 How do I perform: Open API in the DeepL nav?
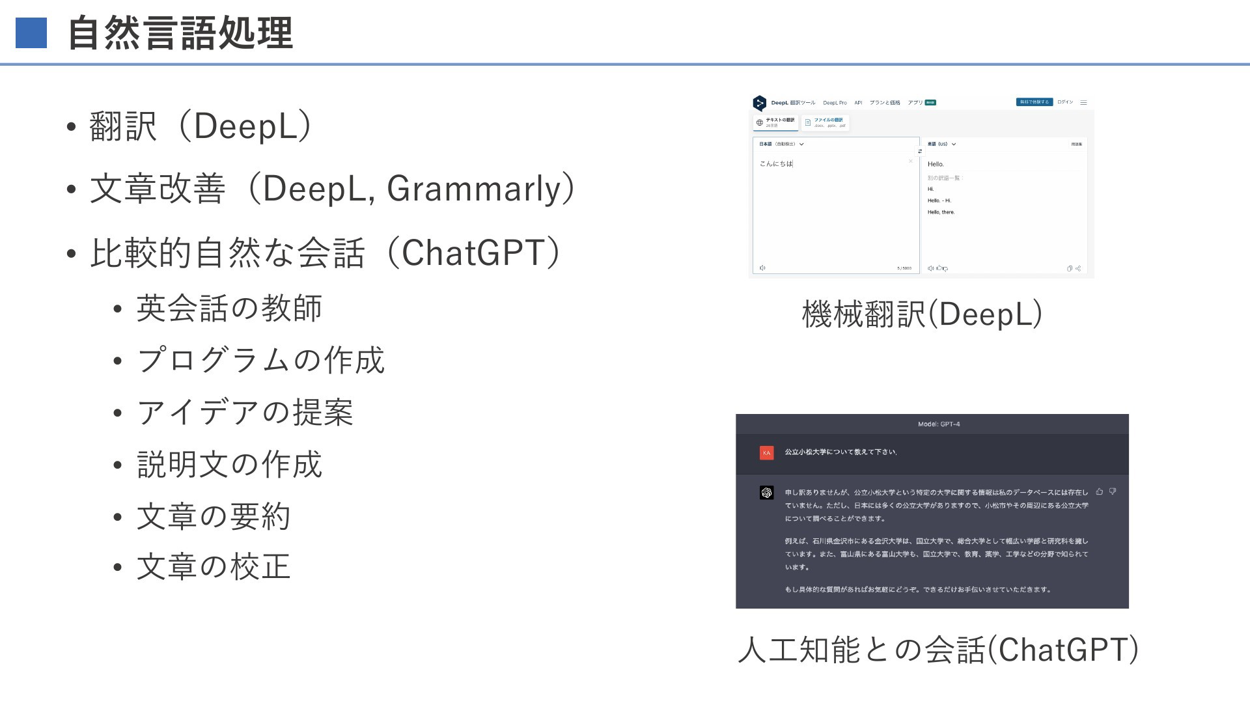coord(858,103)
